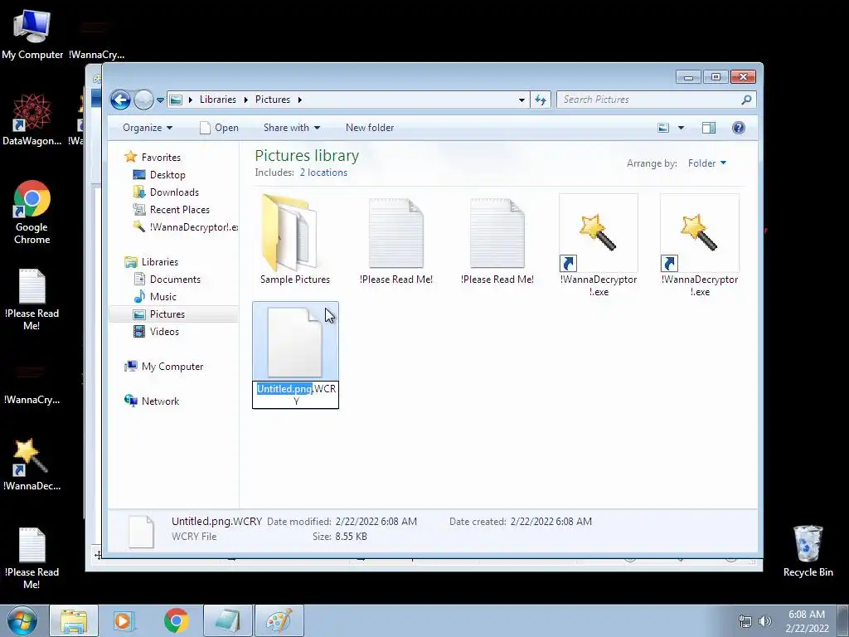The width and height of the screenshot is (849, 637).
Task: Open the Windows Start button
Action: point(22,620)
